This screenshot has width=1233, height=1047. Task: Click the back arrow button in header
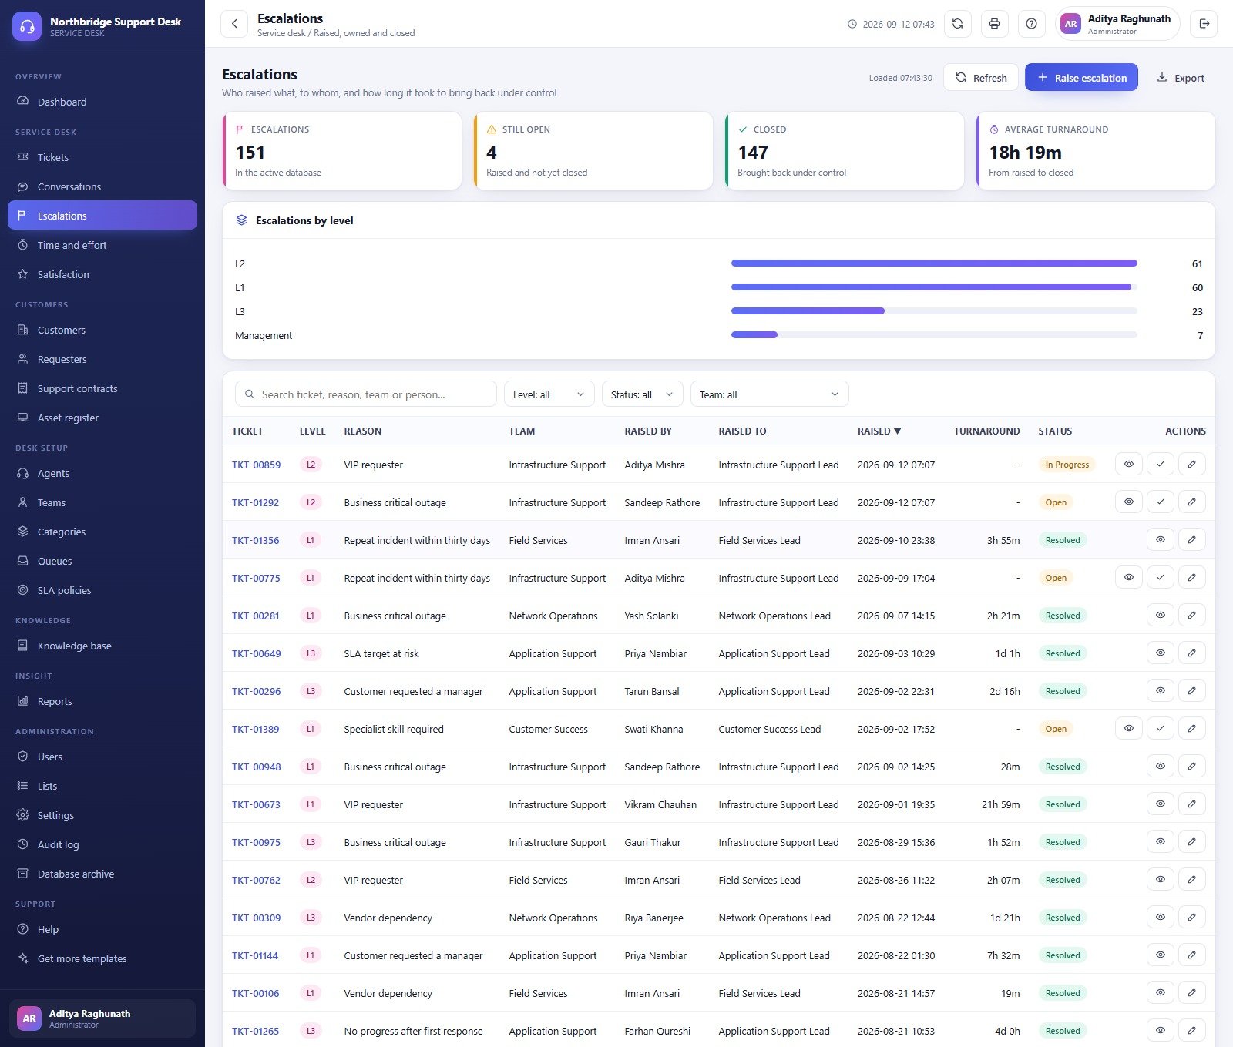[234, 24]
